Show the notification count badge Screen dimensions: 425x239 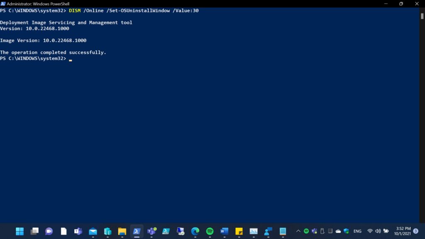(x=416, y=231)
